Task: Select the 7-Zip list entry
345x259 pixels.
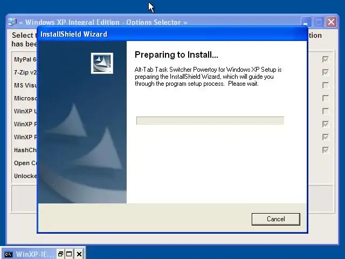Action: pyautogui.click(x=25, y=72)
